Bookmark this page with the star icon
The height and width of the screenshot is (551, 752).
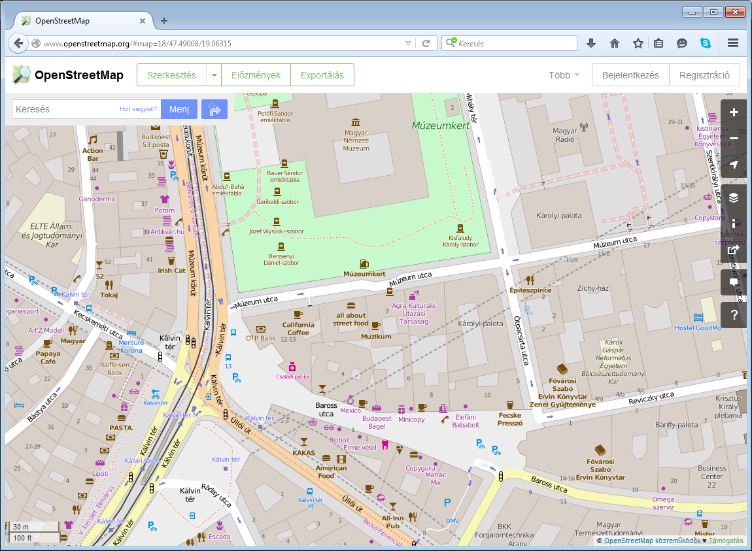[638, 43]
